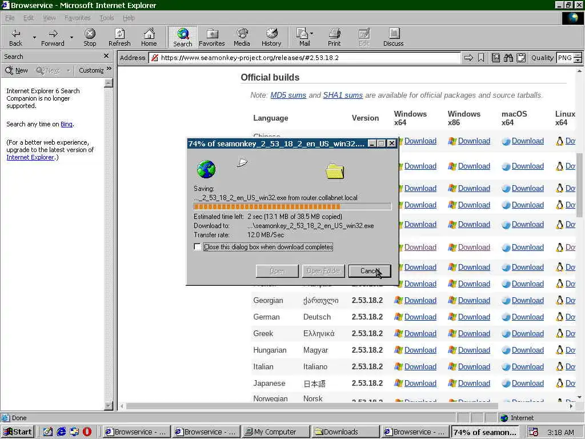
Task: Print the current page
Action: (x=334, y=37)
